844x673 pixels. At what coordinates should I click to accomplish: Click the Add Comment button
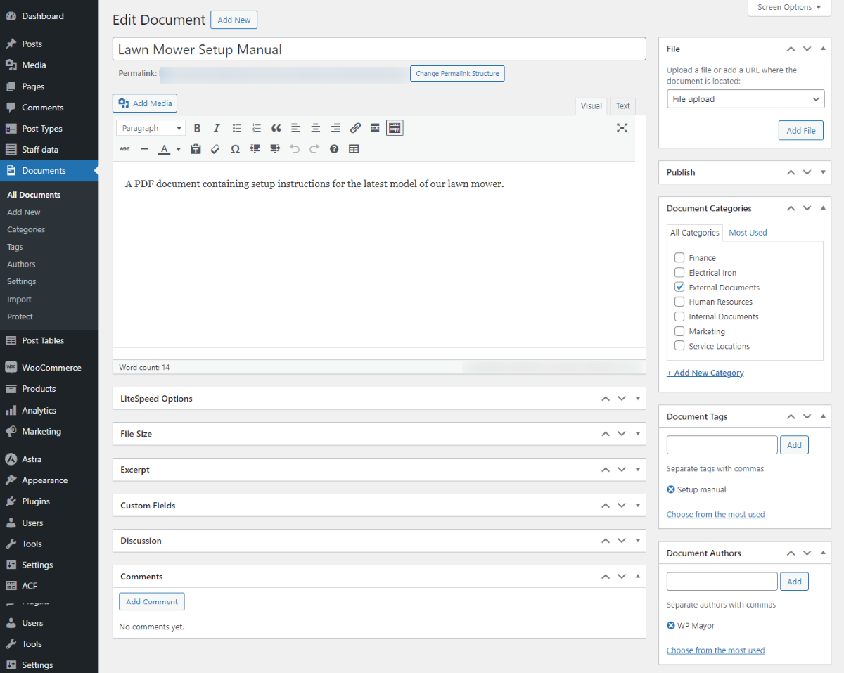pos(152,602)
